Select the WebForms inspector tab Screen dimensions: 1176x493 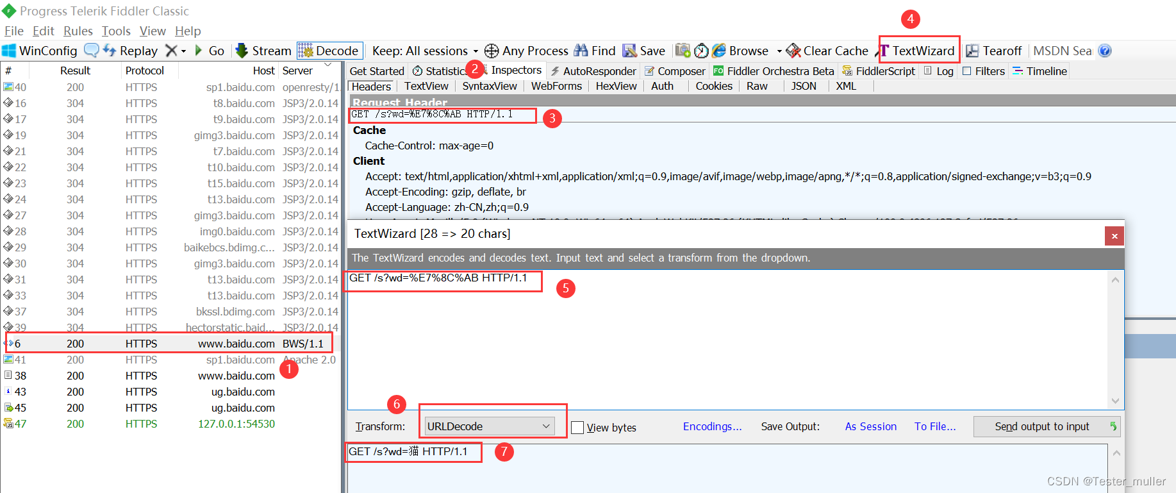tap(556, 86)
